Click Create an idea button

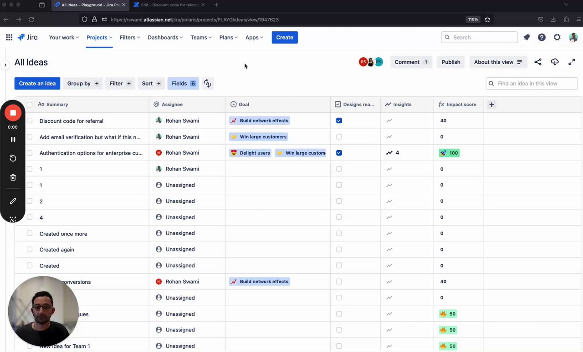(x=37, y=83)
